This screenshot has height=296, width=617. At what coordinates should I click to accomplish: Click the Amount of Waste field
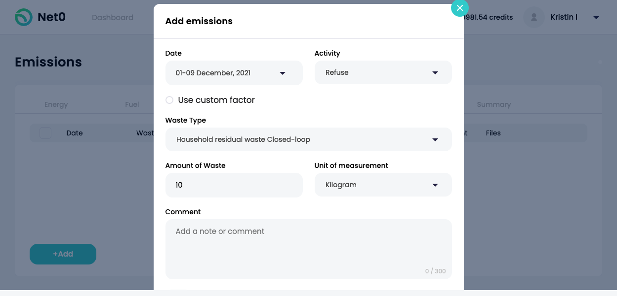pos(234,185)
